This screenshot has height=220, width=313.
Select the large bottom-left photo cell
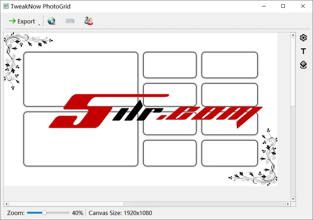(81, 139)
